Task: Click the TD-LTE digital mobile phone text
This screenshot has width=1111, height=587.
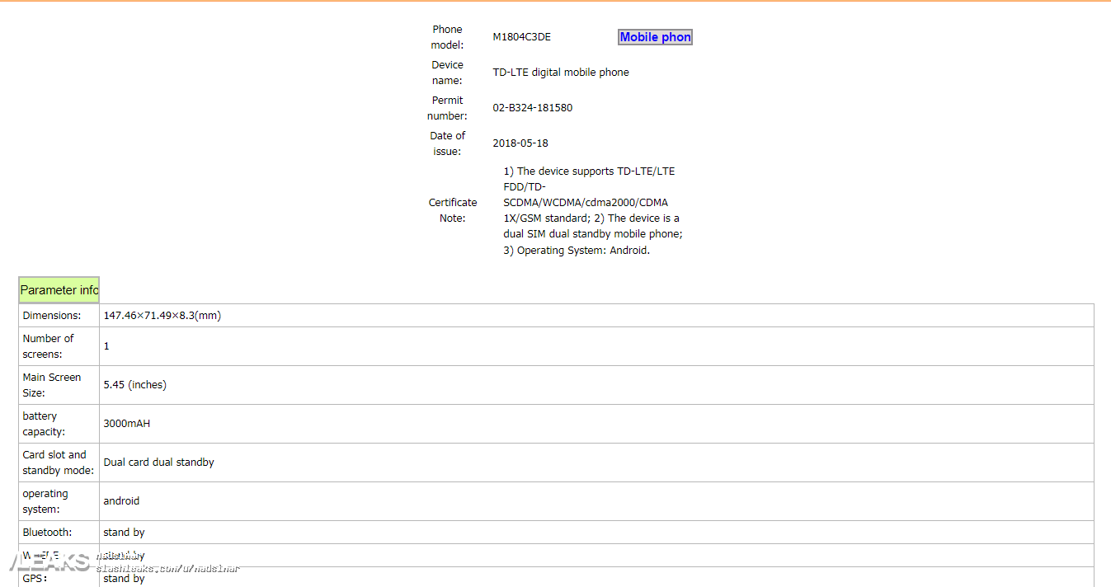Action: click(x=560, y=73)
